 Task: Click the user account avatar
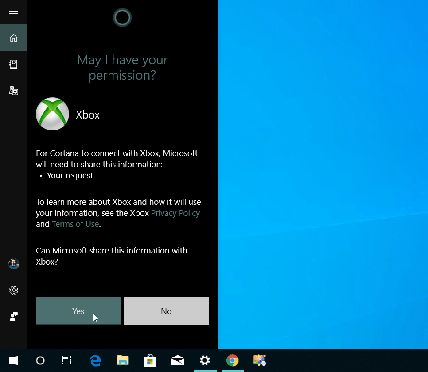click(14, 264)
